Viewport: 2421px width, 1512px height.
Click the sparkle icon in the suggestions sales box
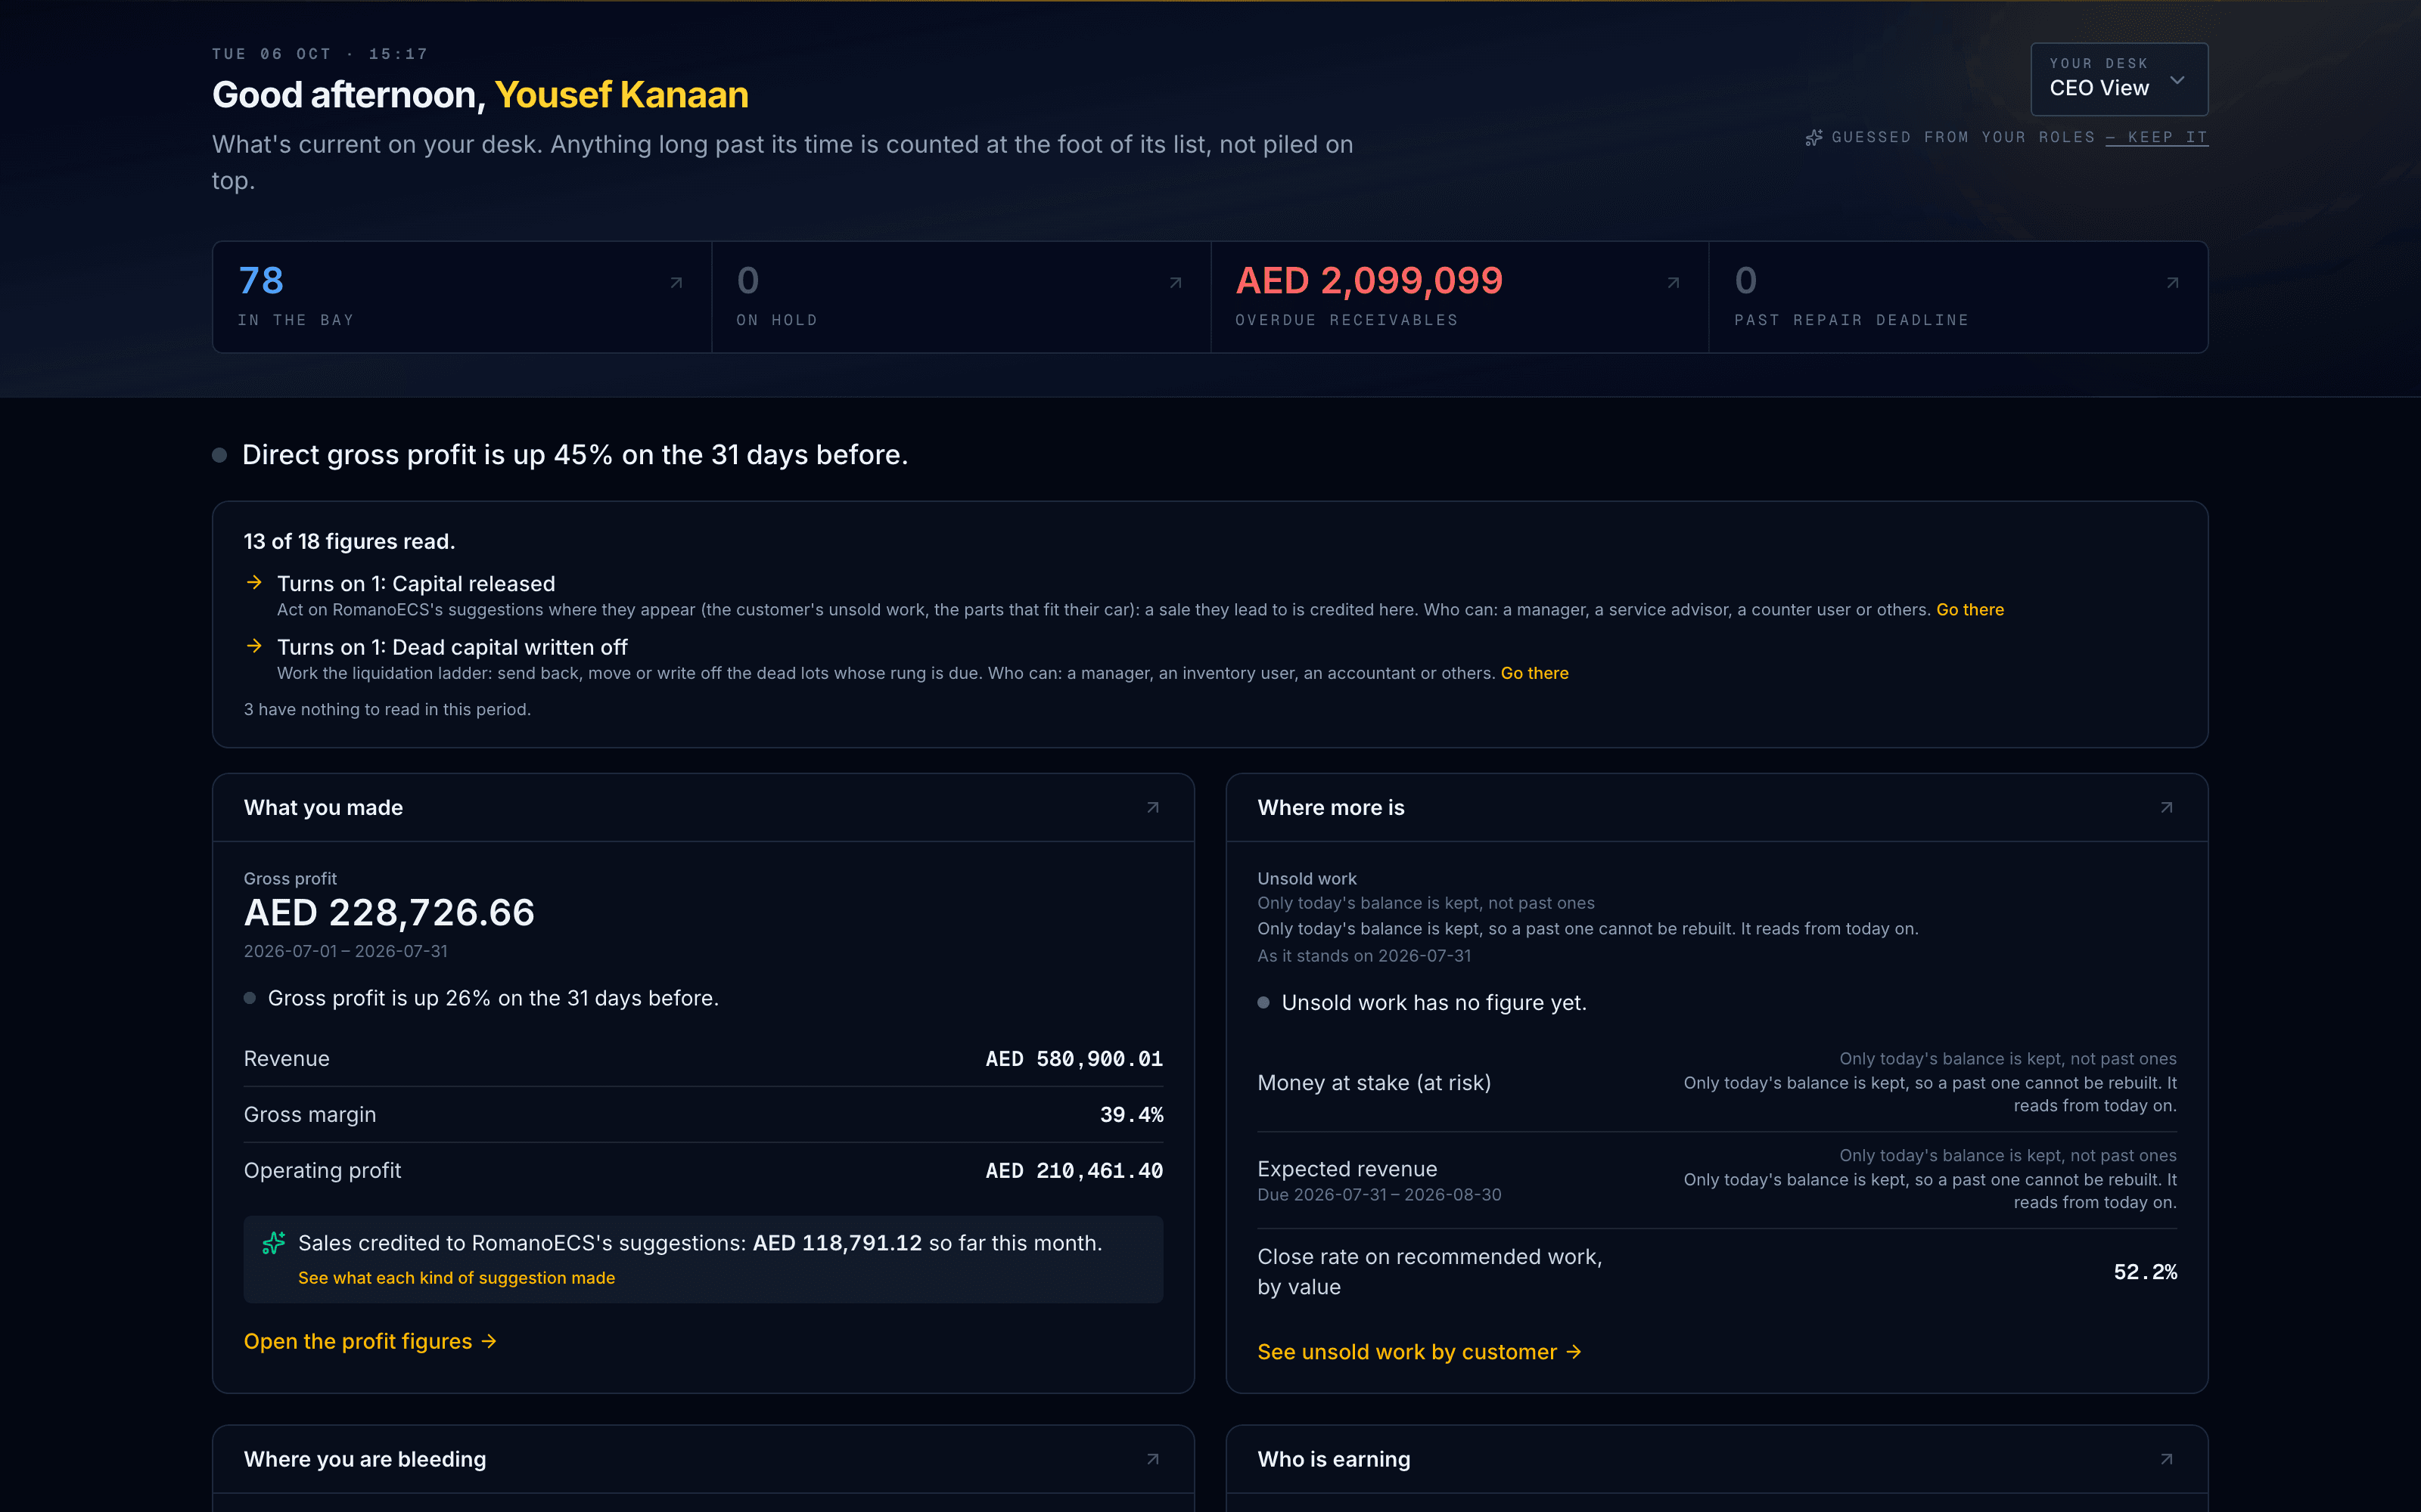coord(273,1243)
